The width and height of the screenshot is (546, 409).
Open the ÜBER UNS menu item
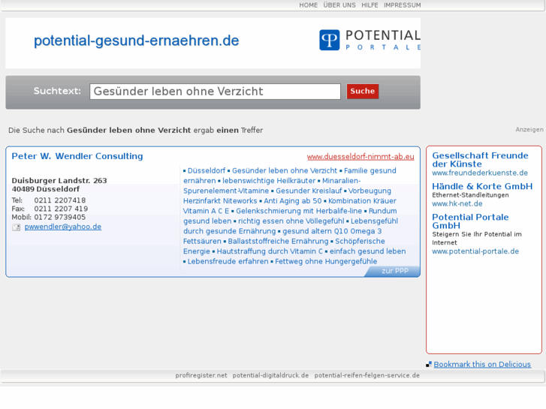coord(339,5)
